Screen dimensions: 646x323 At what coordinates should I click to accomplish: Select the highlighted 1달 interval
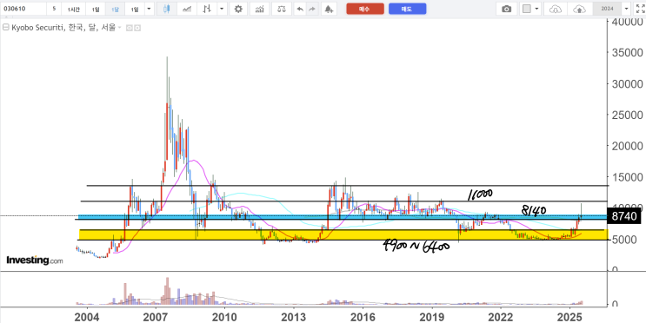(115, 9)
